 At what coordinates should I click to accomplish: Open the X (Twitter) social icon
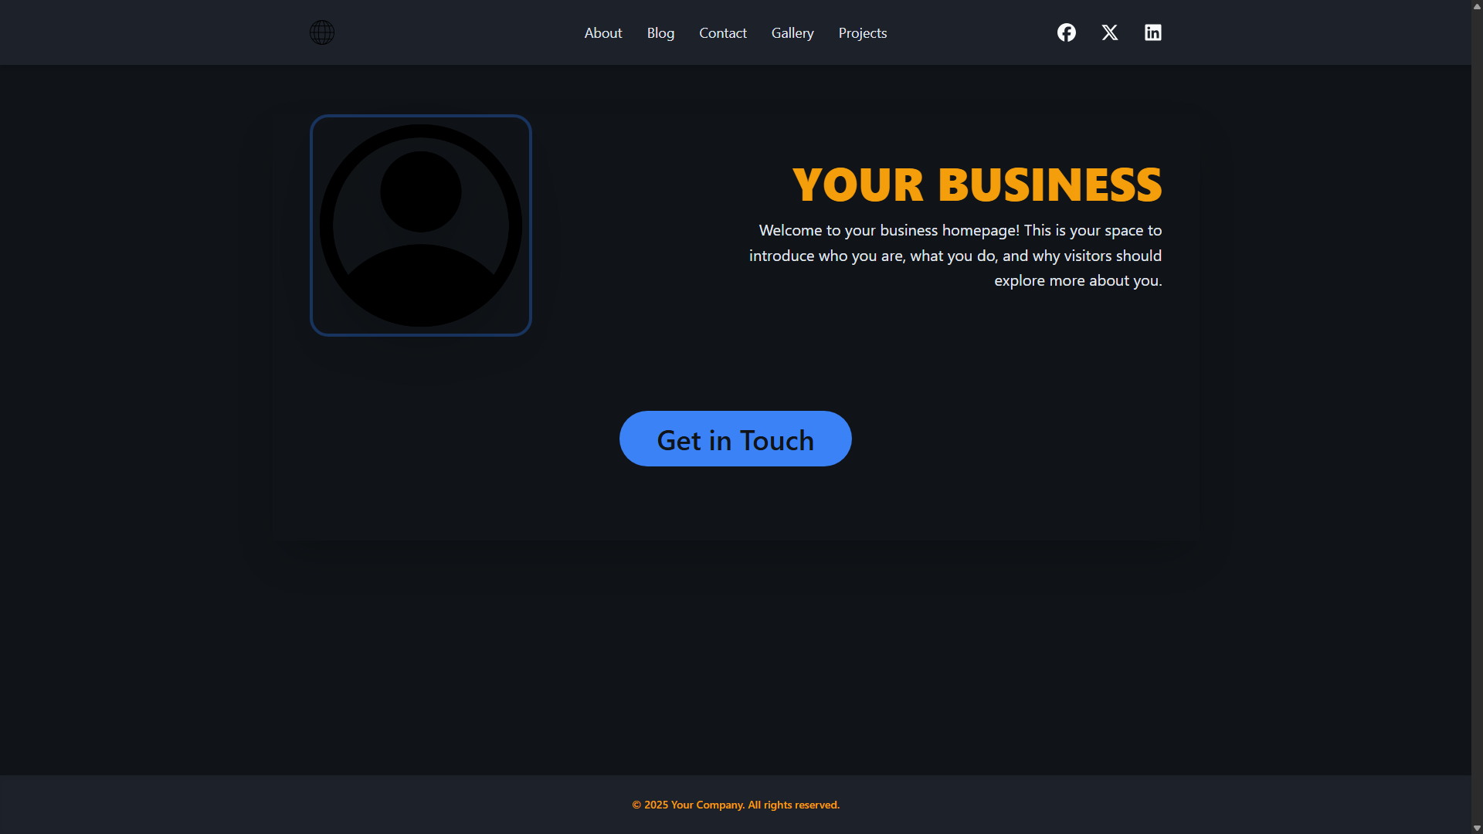tap(1109, 32)
